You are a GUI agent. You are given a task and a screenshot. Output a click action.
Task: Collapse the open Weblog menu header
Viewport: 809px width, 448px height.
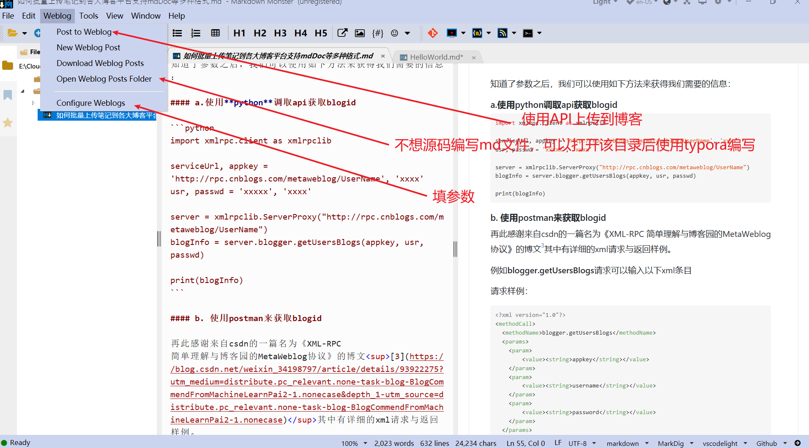click(57, 16)
